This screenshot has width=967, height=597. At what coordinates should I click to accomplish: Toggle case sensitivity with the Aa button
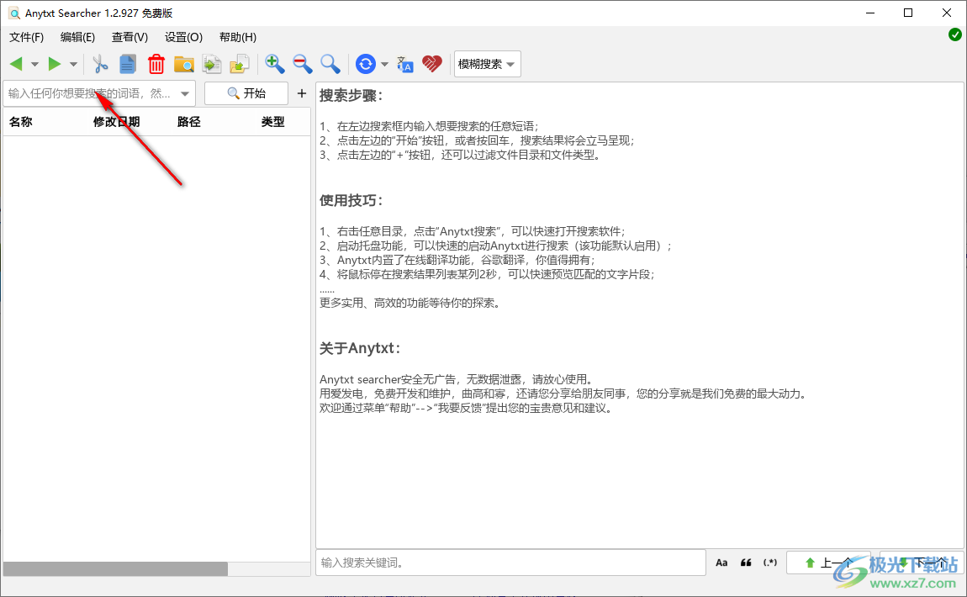click(721, 562)
